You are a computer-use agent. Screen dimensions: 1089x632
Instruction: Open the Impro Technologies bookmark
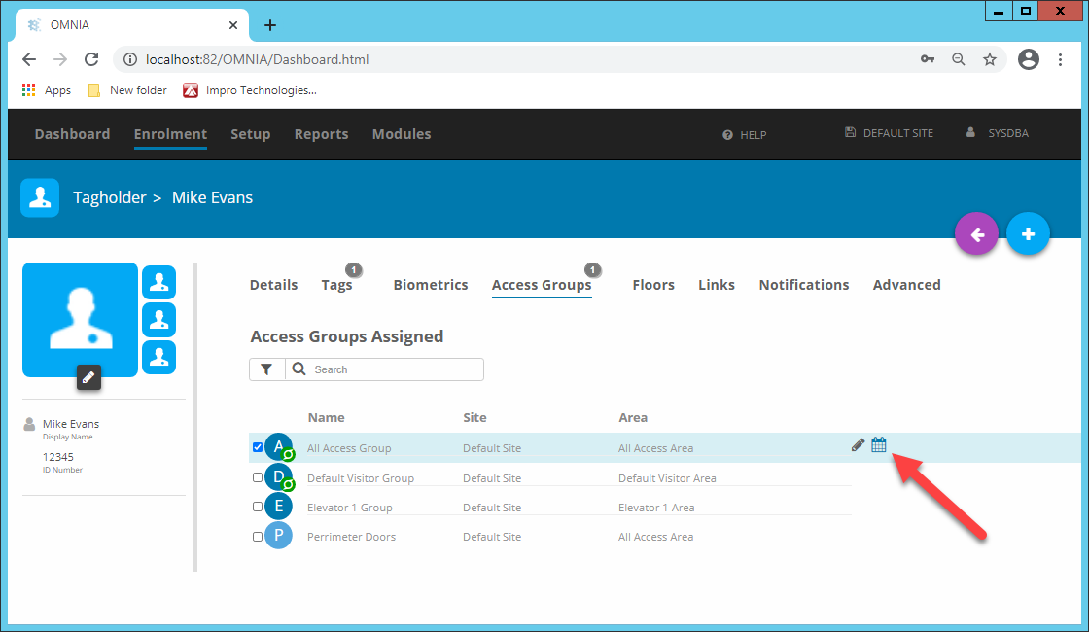249,90
